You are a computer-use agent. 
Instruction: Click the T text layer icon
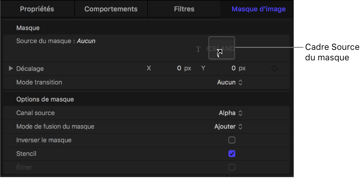198,49
